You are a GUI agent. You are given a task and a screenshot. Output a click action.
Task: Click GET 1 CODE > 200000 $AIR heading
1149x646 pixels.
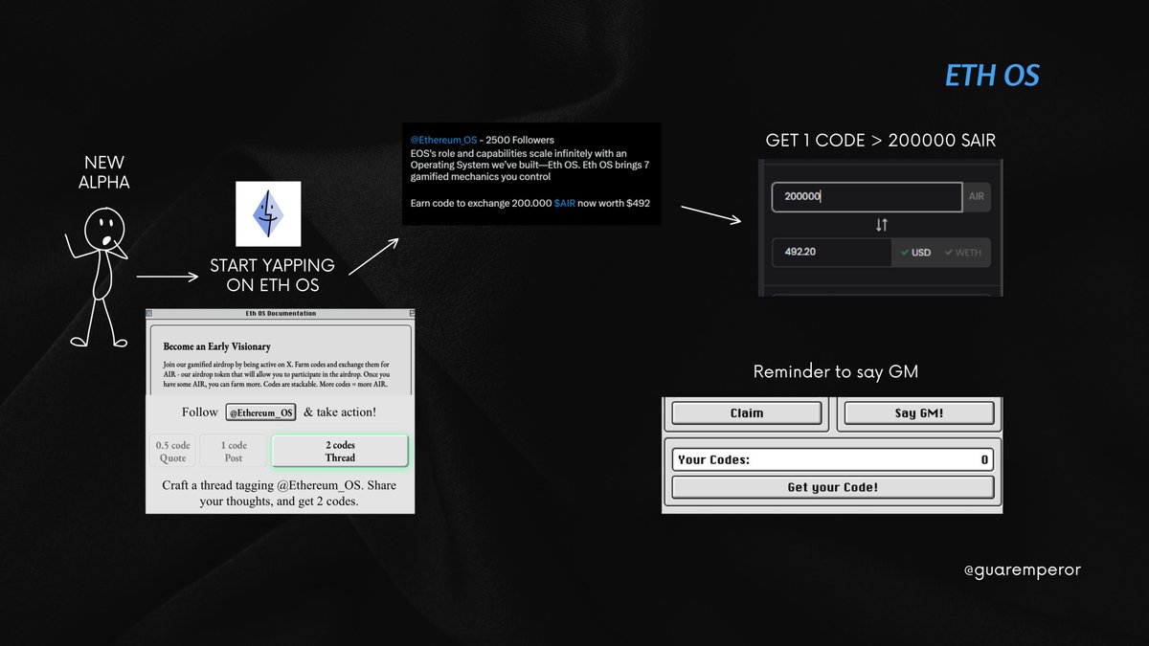881,141
